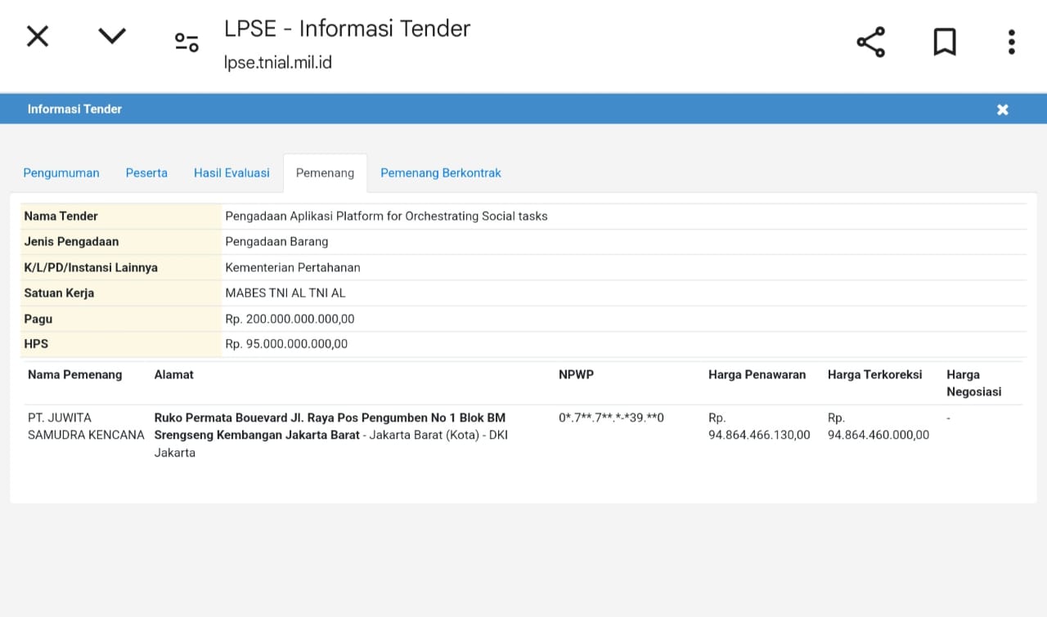Viewport: 1047px width, 617px height.
Task: Click the Informasi Tender dialog title
Action: (74, 109)
